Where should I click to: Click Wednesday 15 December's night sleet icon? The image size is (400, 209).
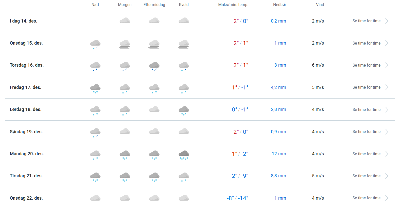tap(95, 44)
